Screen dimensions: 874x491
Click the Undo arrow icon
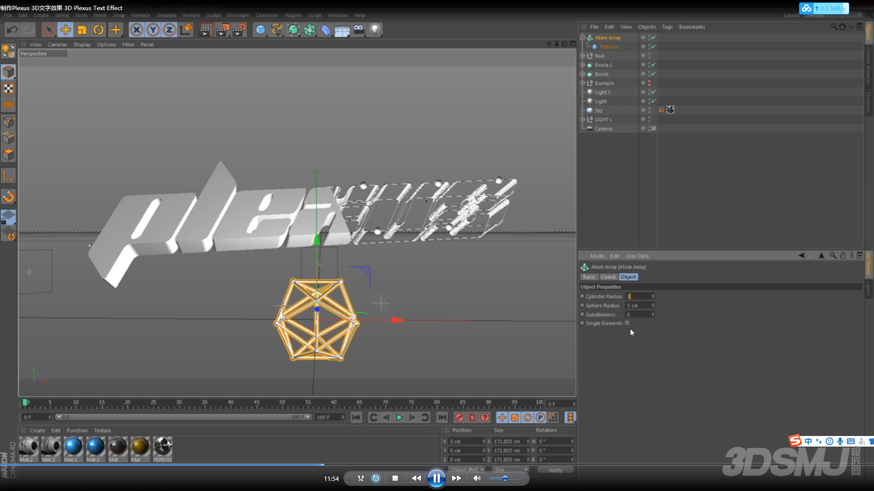(x=12, y=30)
